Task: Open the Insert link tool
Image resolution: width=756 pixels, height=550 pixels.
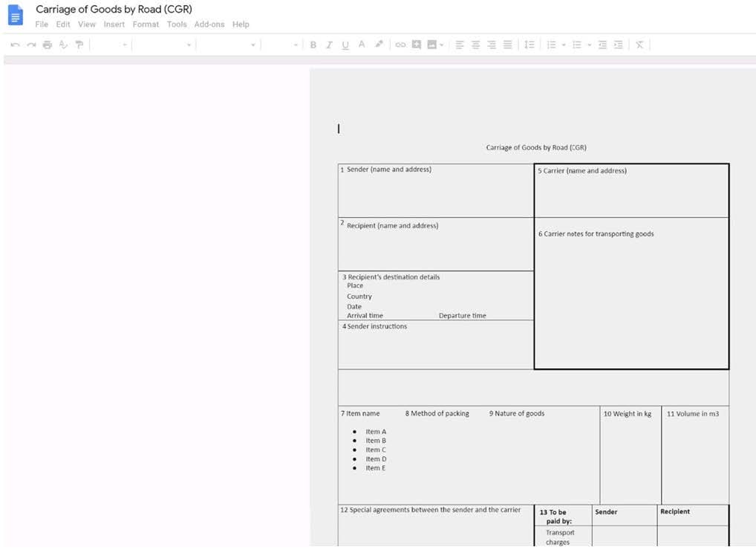Action: pos(400,45)
